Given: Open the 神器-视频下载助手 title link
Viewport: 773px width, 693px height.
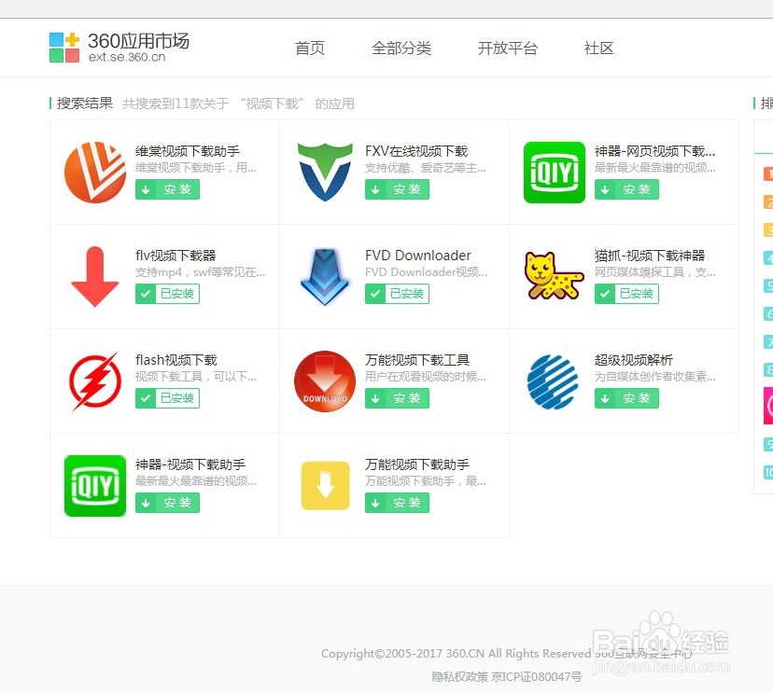Looking at the screenshot, I should click(x=190, y=464).
